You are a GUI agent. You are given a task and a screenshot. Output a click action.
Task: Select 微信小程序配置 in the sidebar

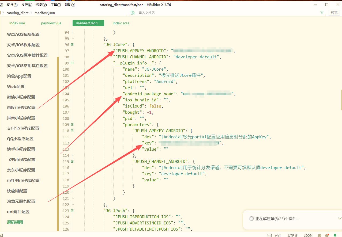(21, 97)
